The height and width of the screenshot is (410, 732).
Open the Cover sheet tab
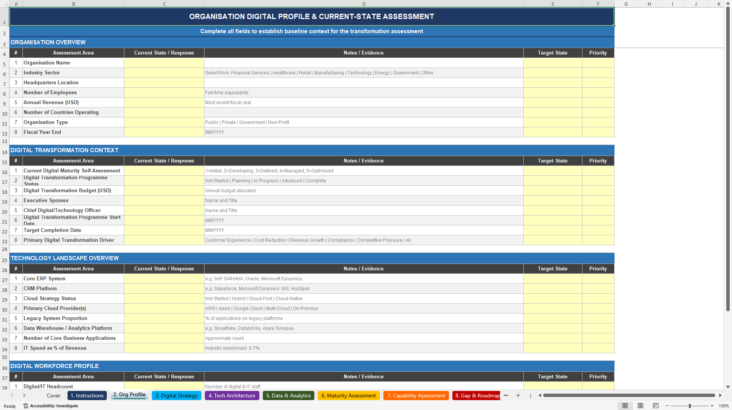pyautogui.click(x=53, y=396)
